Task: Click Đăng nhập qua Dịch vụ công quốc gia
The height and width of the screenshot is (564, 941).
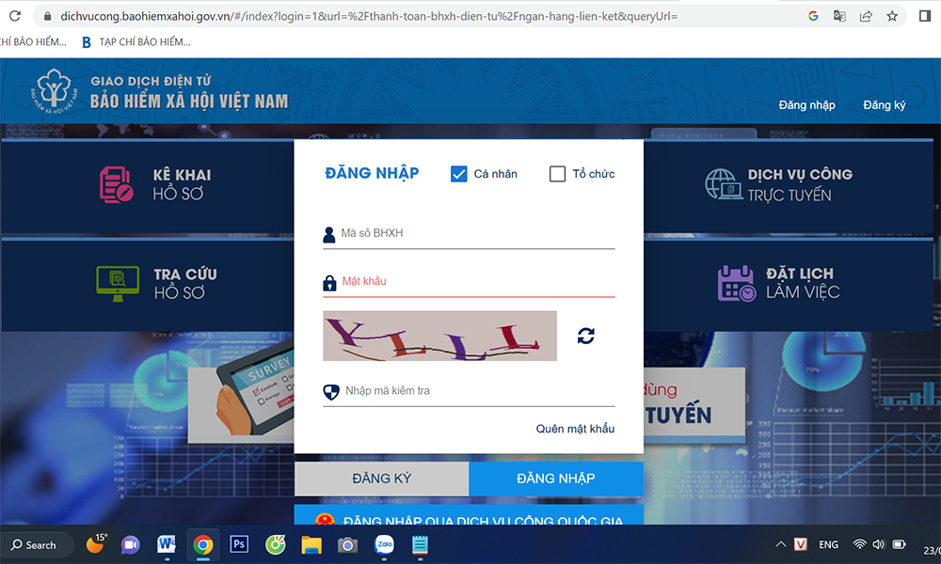Action: point(469,515)
